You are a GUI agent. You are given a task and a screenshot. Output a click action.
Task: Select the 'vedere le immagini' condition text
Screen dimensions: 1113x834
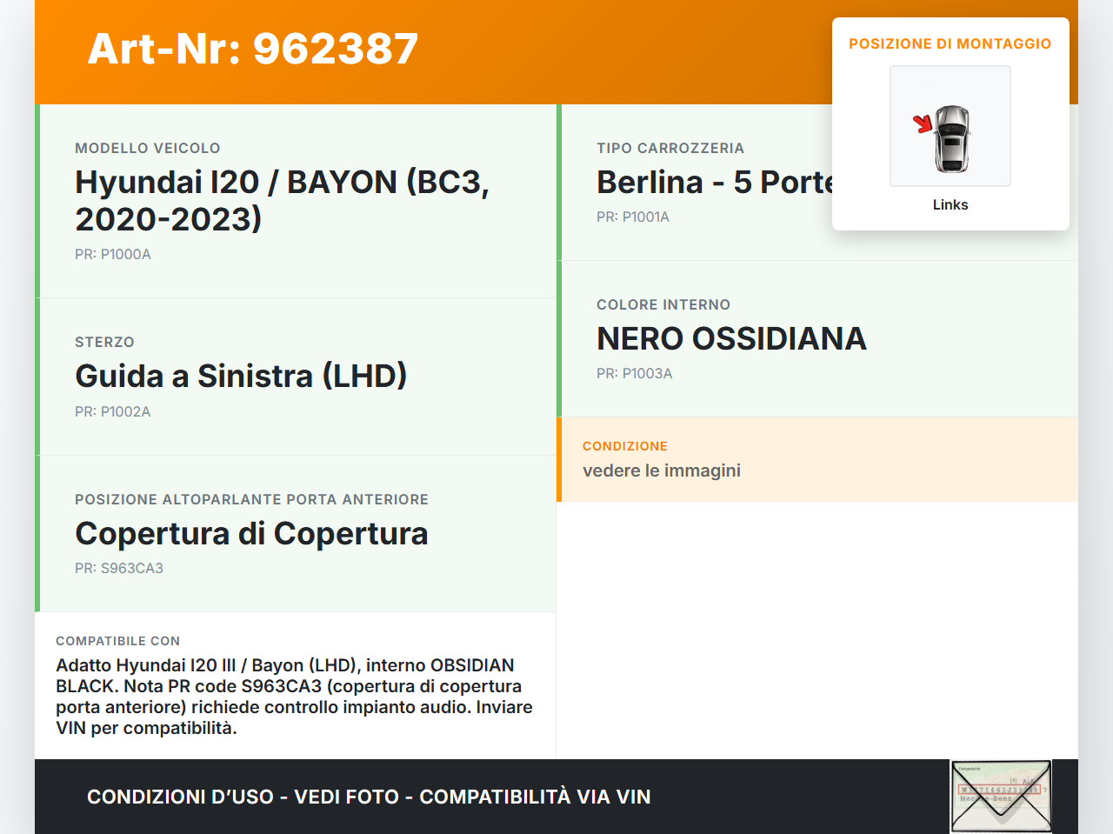pos(662,470)
